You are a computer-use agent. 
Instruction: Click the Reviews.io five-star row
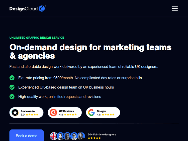pyautogui.click(x=32, y=114)
